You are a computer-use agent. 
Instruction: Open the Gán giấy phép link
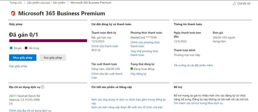coord(18,66)
